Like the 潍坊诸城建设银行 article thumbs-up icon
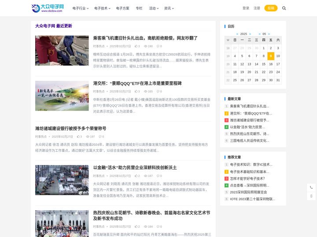This screenshot has height=237, width=317. 78,136
